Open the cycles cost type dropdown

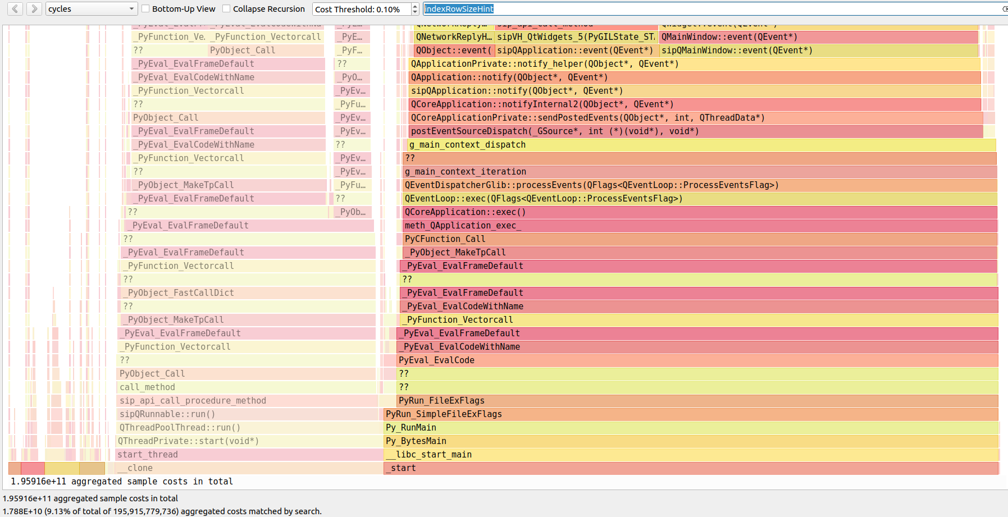[x=91, y=8]
